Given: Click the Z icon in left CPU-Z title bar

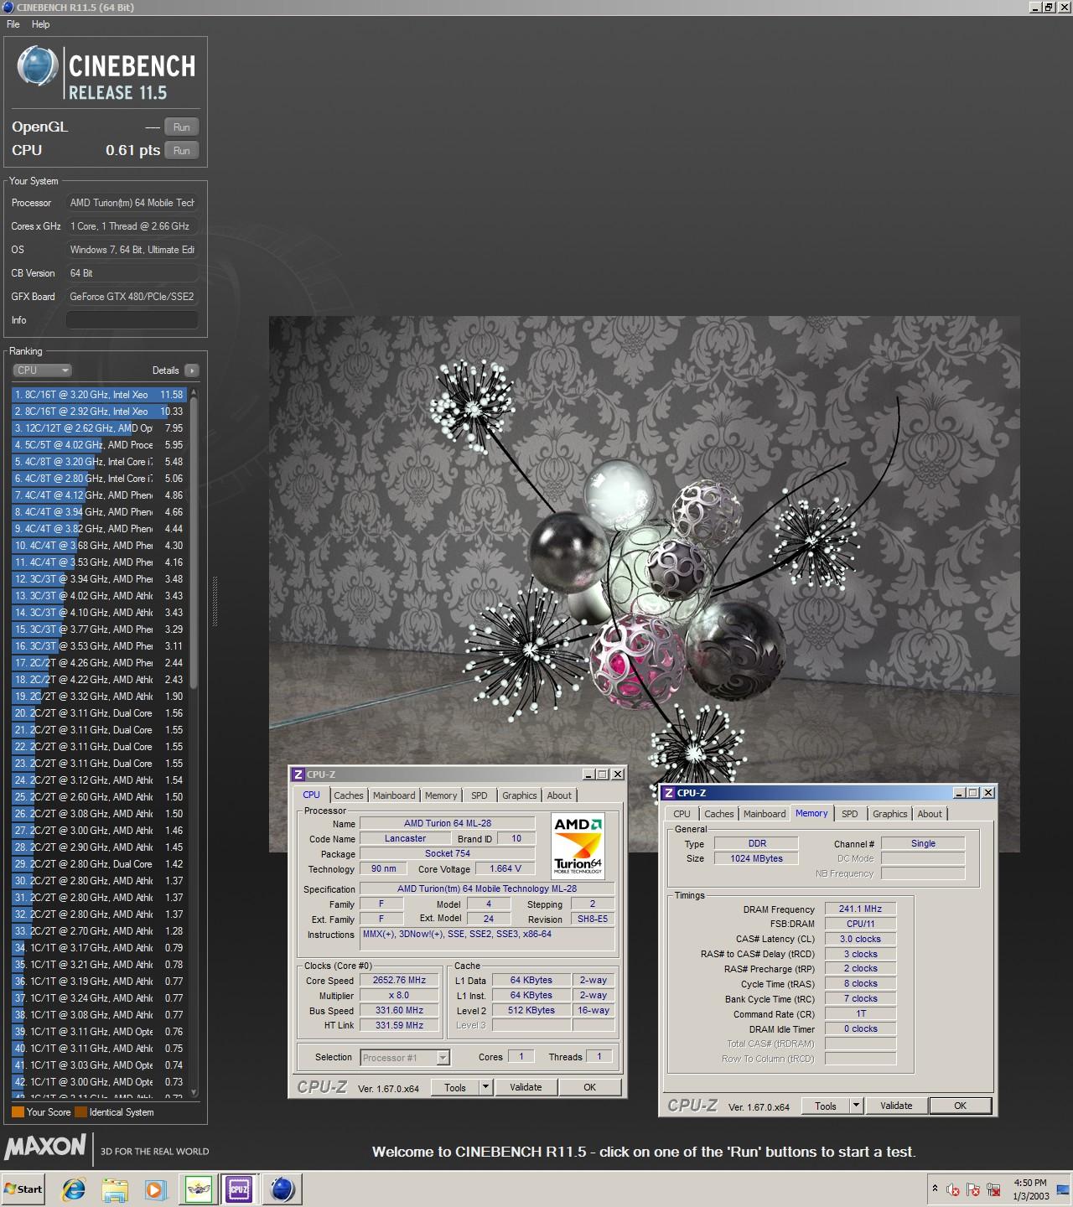Looking at the screenshot, I should tap(298, 774).
